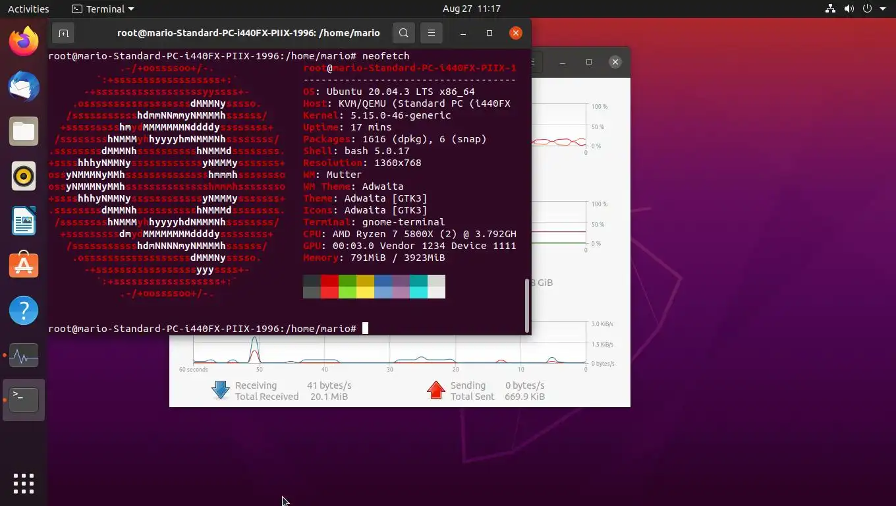Maximize the Terminal window
The height and width of the screenshot is (506, 896).
tap(490, 33)
